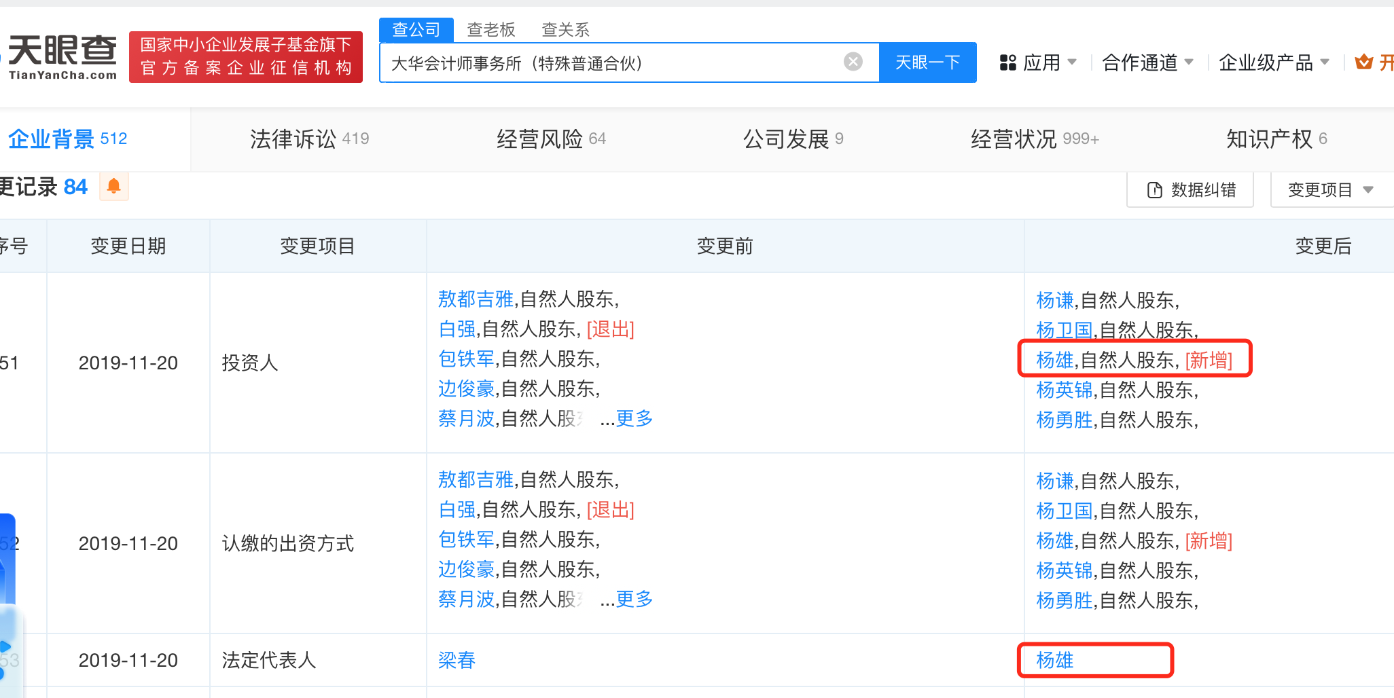Click the clear search text icon
This screenshot has width=1394, height=698.
click(x=853, y=62)
